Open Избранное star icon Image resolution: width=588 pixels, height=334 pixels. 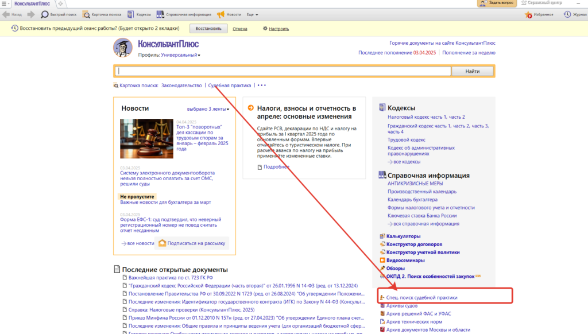[539, 14]
